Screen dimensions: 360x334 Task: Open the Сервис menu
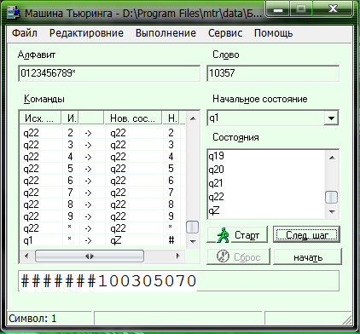(x=225, y=33)
